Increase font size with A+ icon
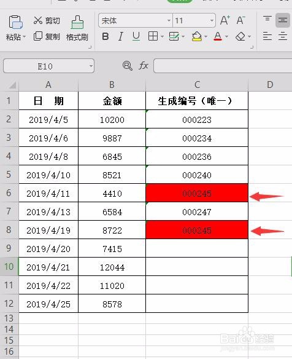This screenshot has width=292, height=359. point(225,20)
